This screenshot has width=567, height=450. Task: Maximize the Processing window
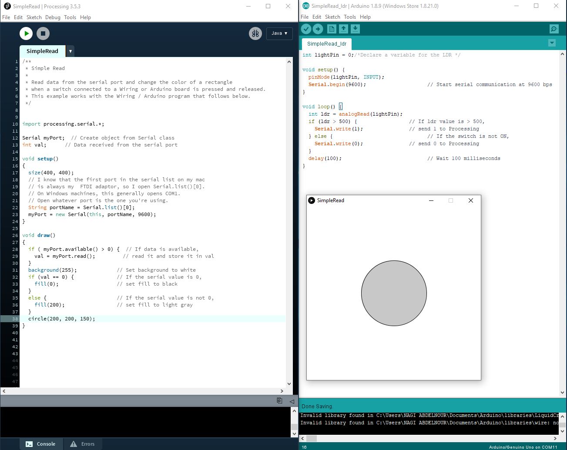point(268,6)
